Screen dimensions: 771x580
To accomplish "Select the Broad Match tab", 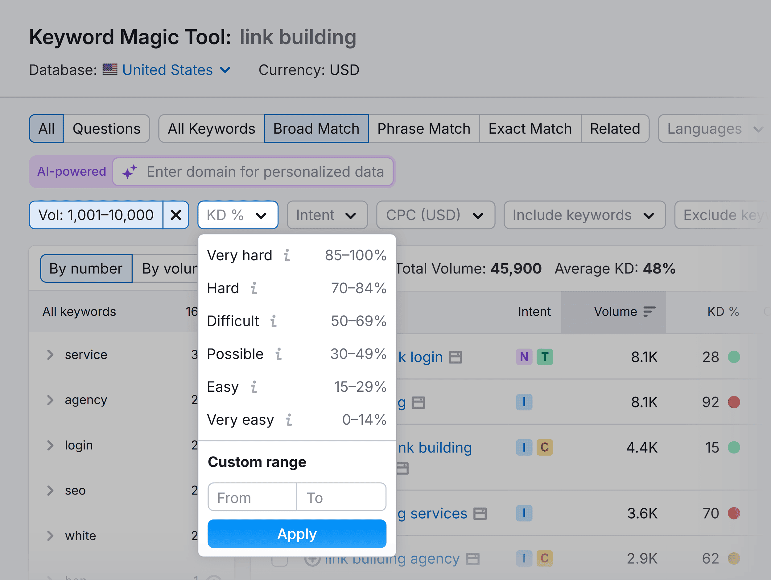I will click(x=316, y=129).
